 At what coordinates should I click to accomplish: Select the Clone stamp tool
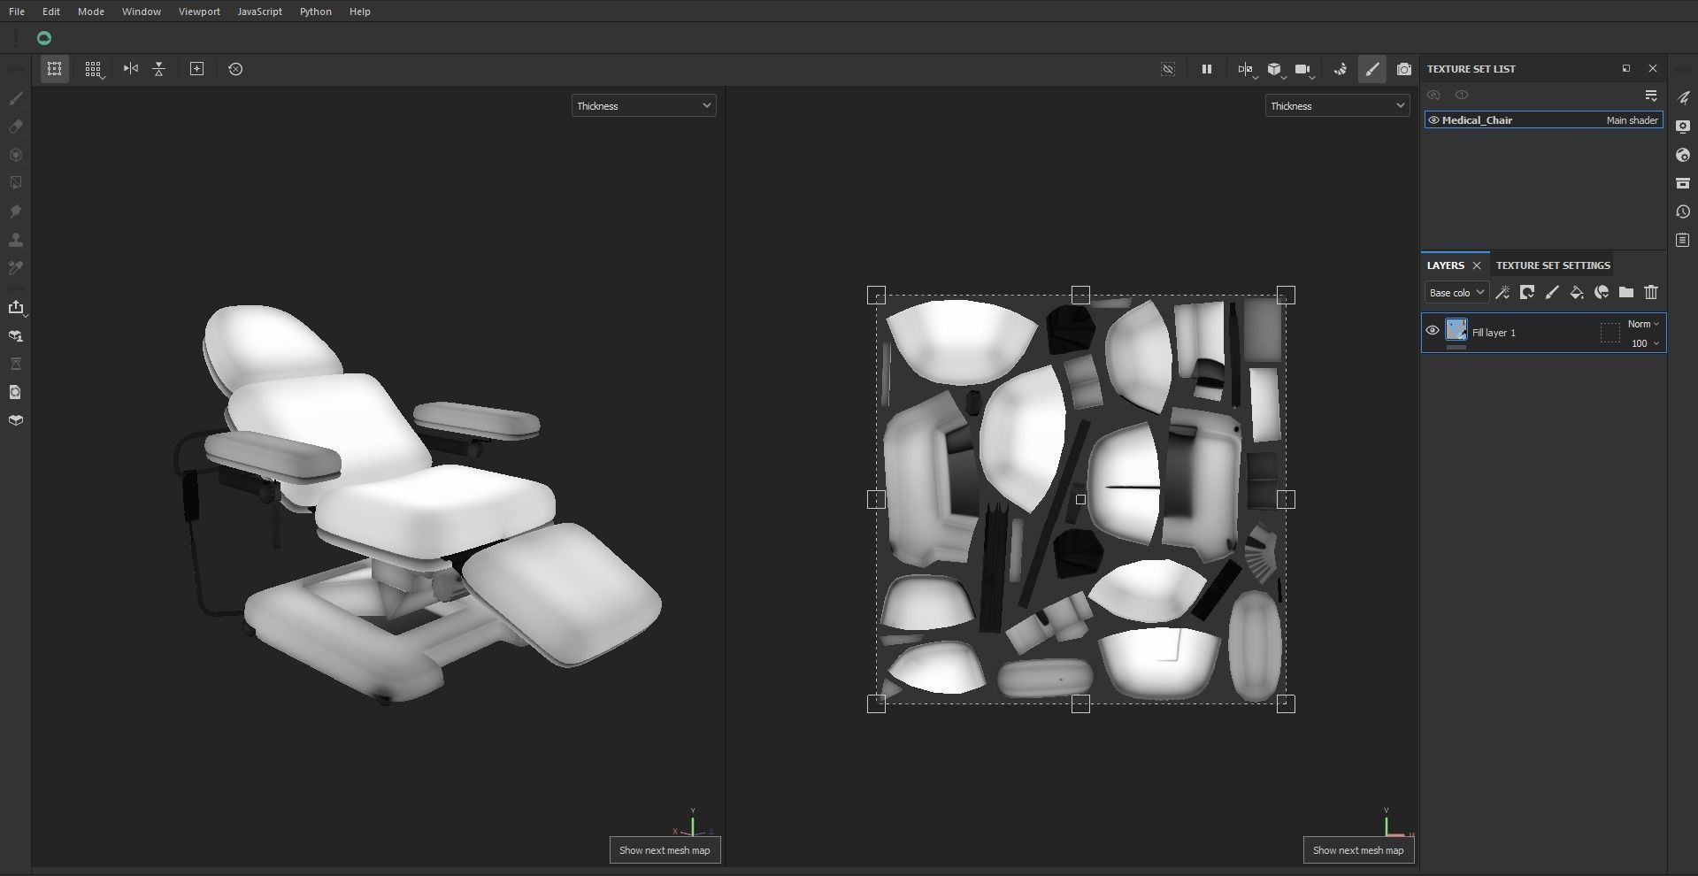[16, 240]
